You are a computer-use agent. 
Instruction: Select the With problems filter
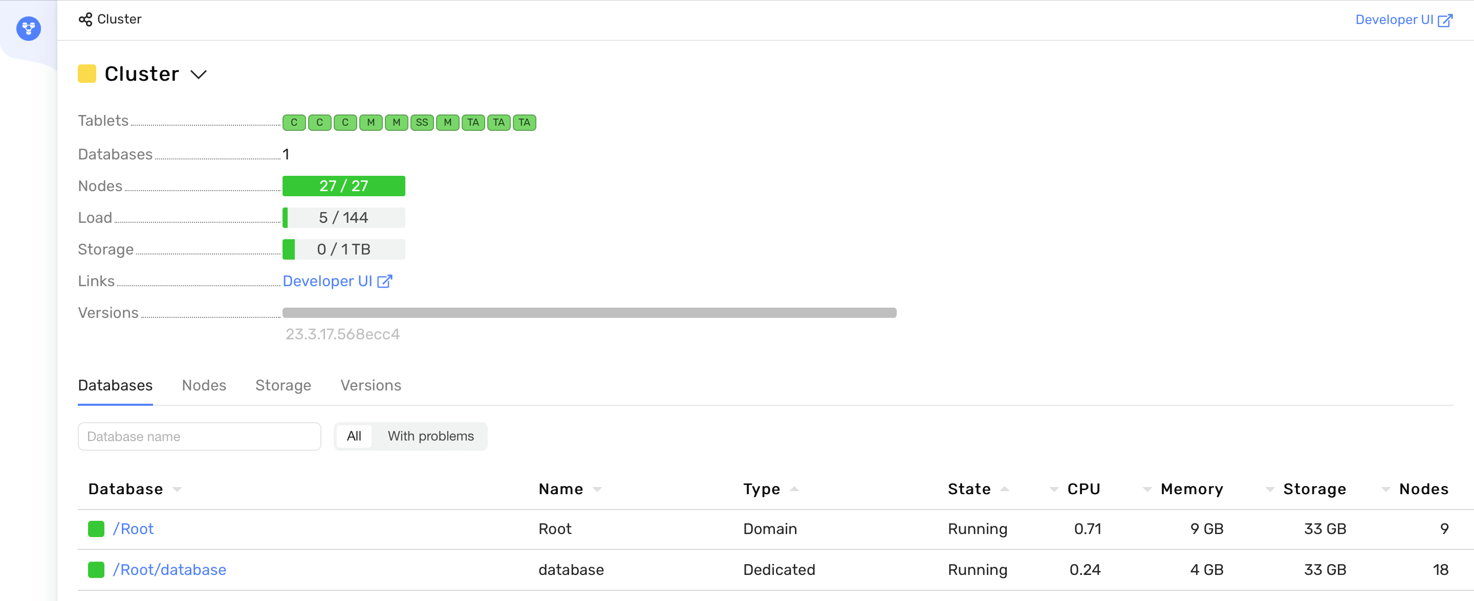pos(431,436)
